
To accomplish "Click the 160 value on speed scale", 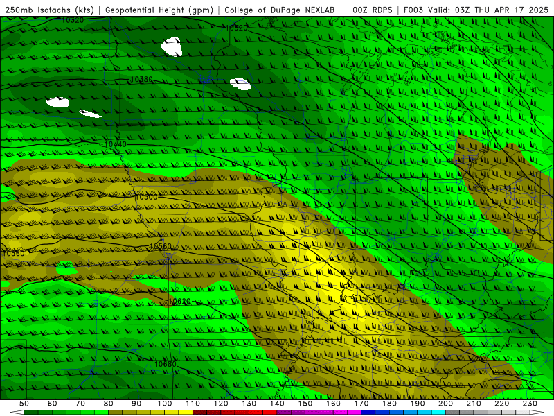I will click(333, 404).
